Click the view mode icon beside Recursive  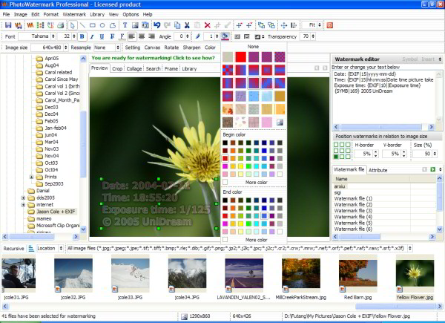point(31,248)
